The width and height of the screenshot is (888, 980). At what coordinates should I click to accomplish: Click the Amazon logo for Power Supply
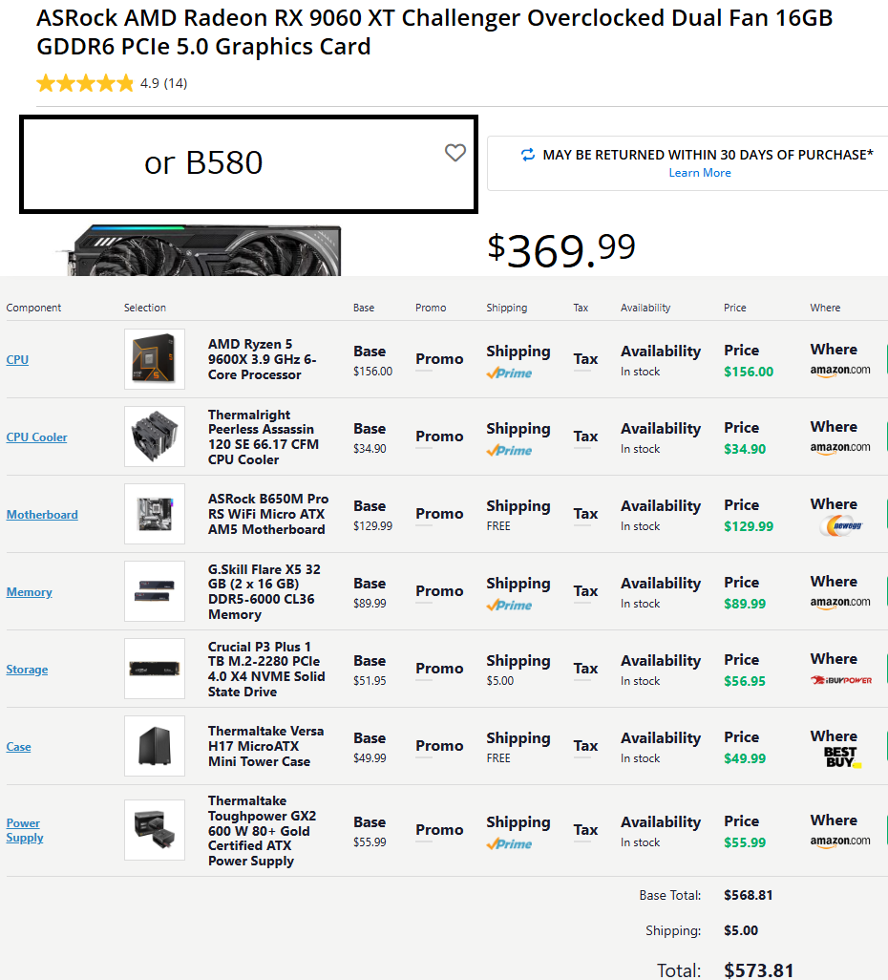click(x=840, y=842)
